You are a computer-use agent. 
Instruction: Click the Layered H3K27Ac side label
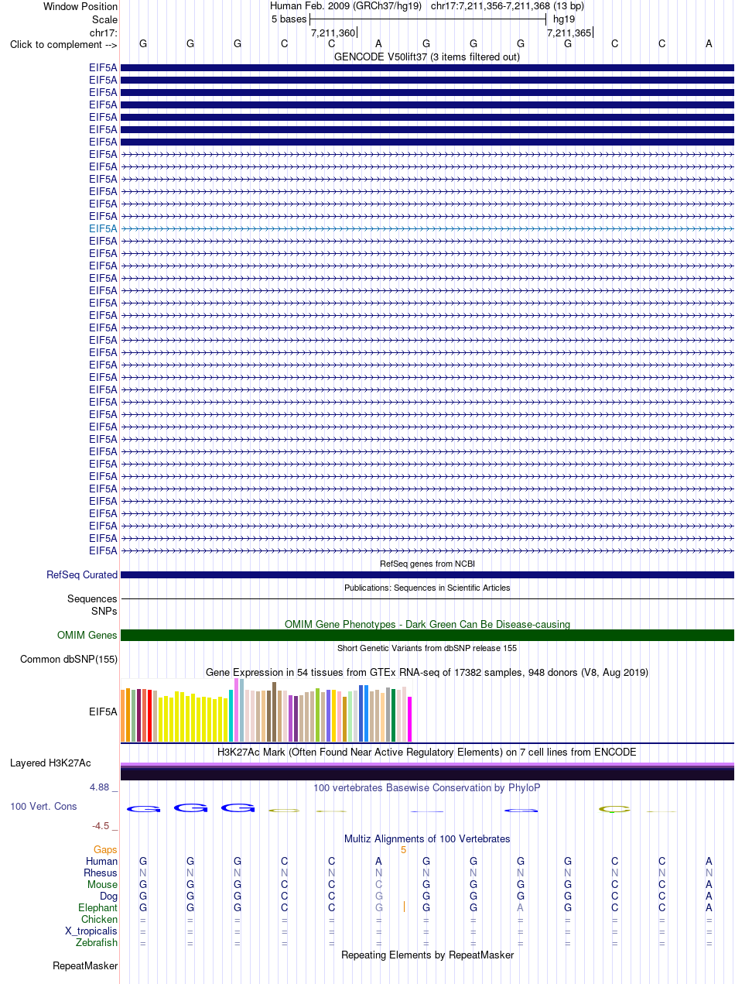(x=50, y=763)
